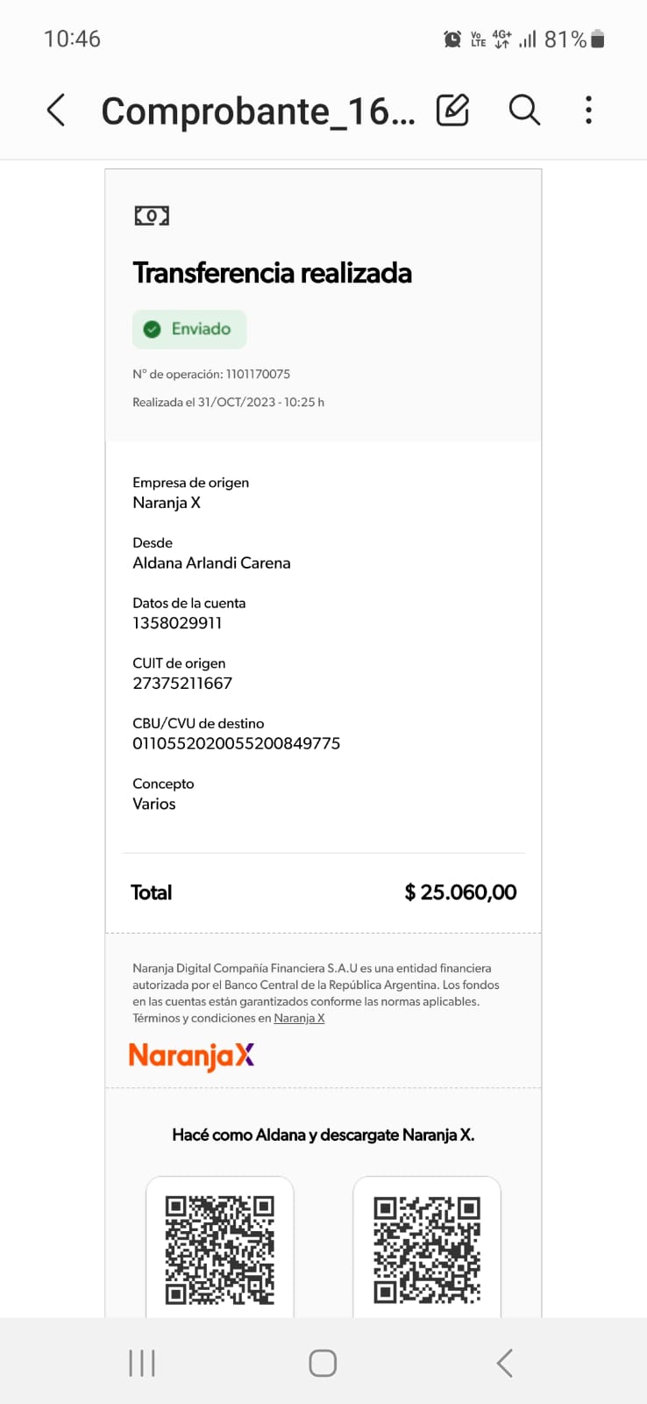Screen dimensions: 647x1404
Task: Open the three-dot more options menu
Action: point(588,111)
